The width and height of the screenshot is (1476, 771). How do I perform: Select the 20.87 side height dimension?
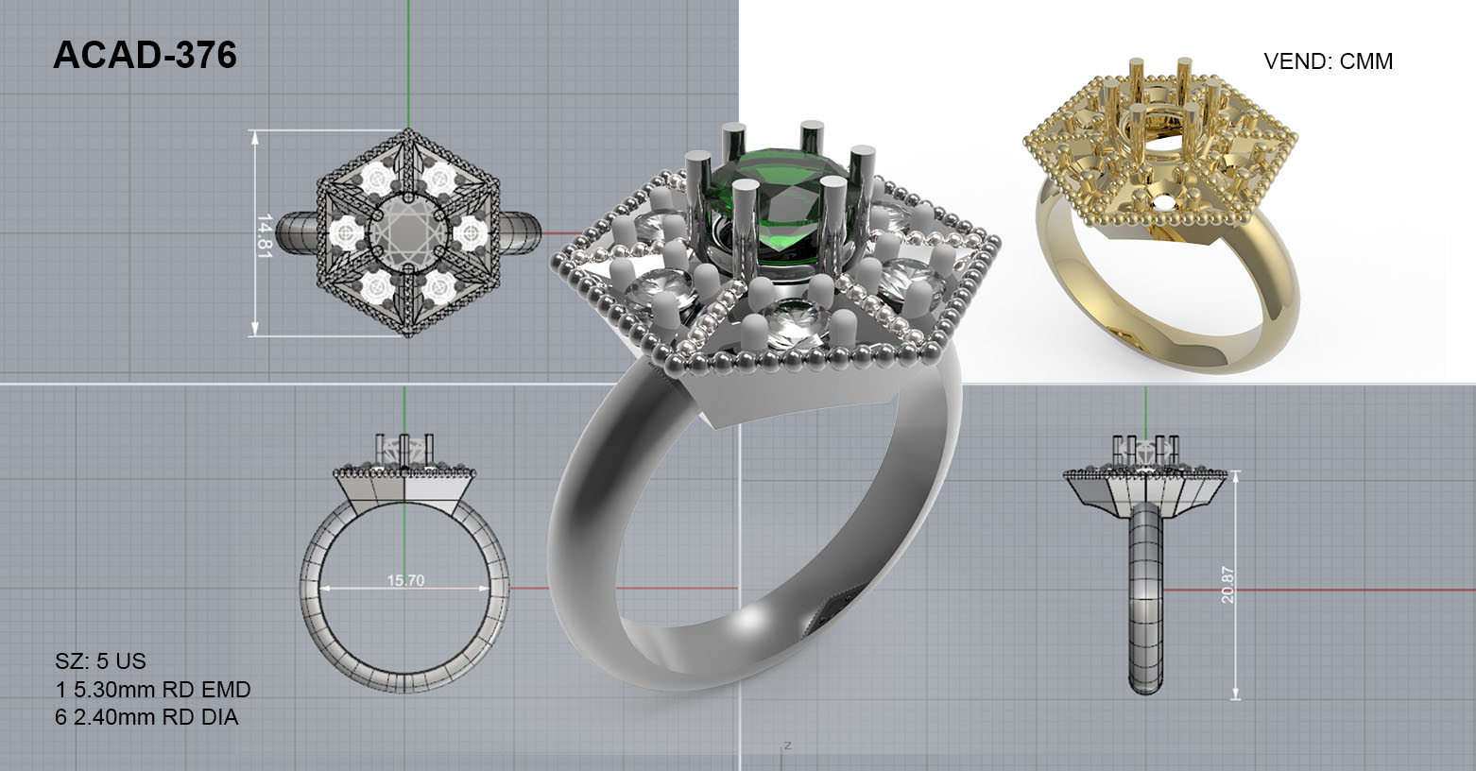[x=1227, y=585]
